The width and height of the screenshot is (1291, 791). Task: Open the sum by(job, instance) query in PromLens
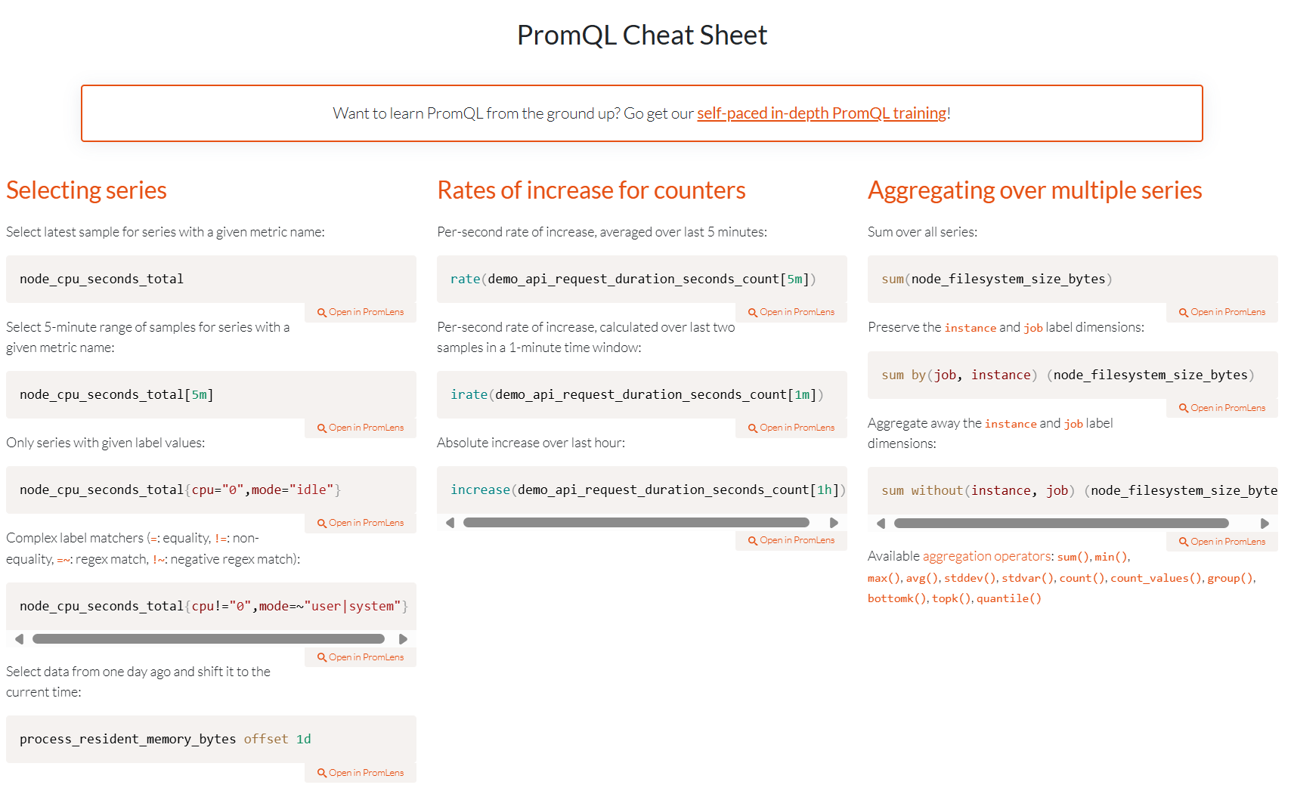point(1223,408)
